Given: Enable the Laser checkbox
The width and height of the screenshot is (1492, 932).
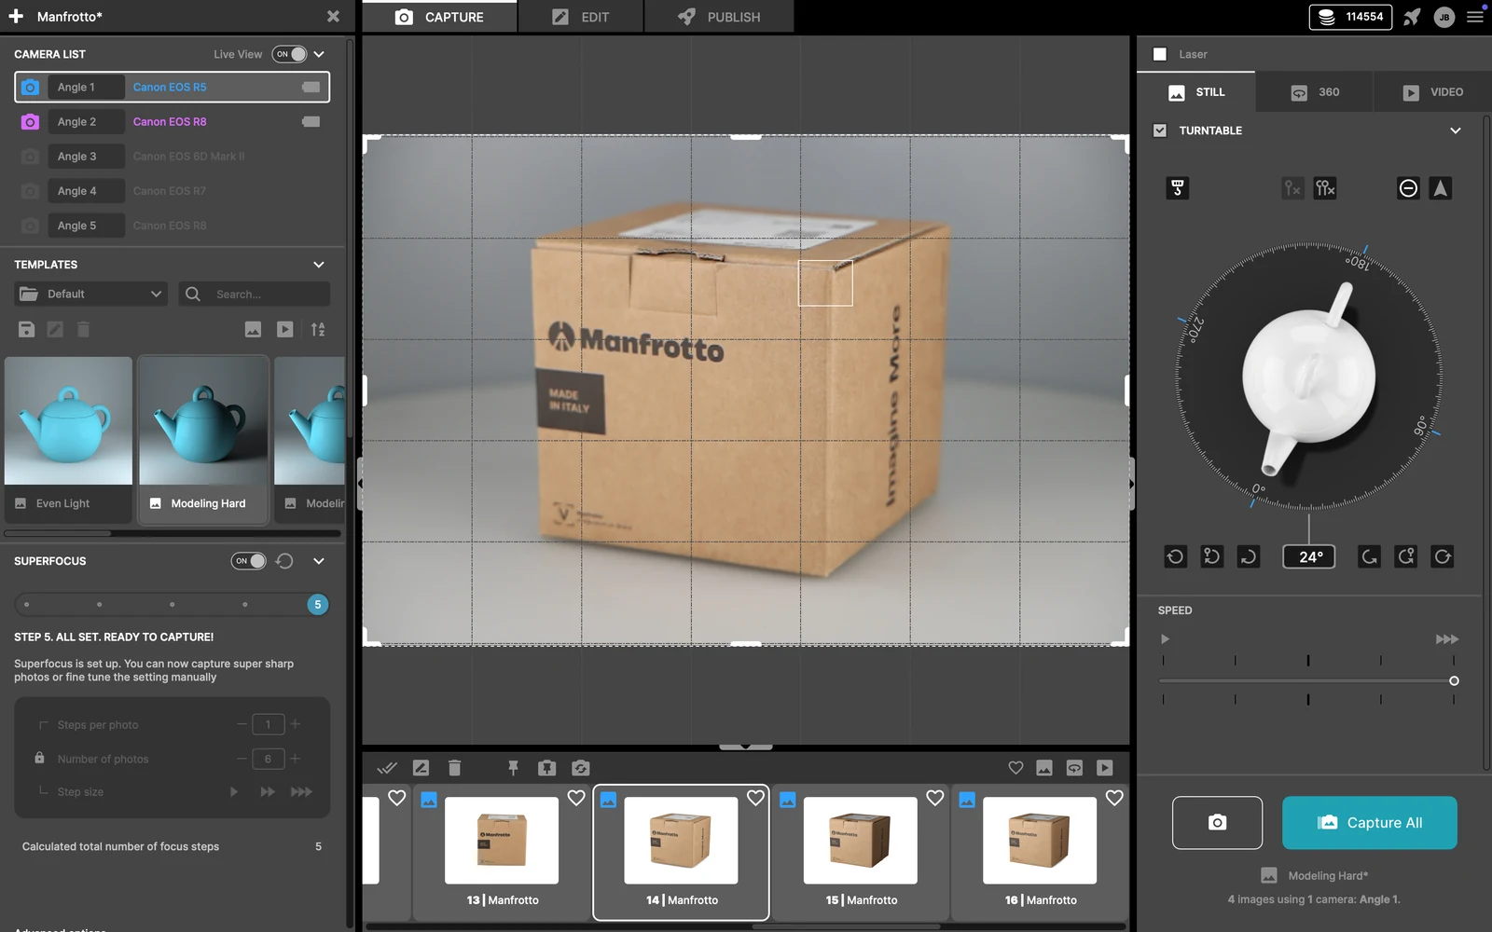Looking at the screenshot, I should [1160, 54].
